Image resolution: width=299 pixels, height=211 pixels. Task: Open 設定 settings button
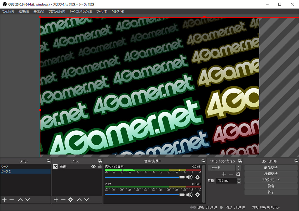click(271, 186)
